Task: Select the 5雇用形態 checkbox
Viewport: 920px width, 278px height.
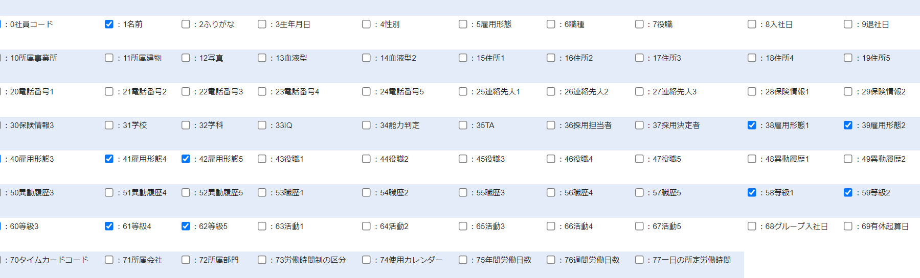Action: click(463, 24)
